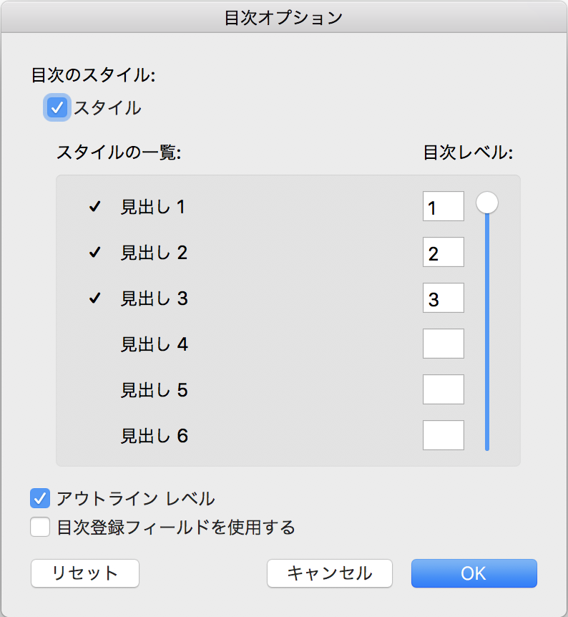Click the checkmark beside 見出し 1
This screenshot has height=617, width=568.
click(x=94, y=207)
